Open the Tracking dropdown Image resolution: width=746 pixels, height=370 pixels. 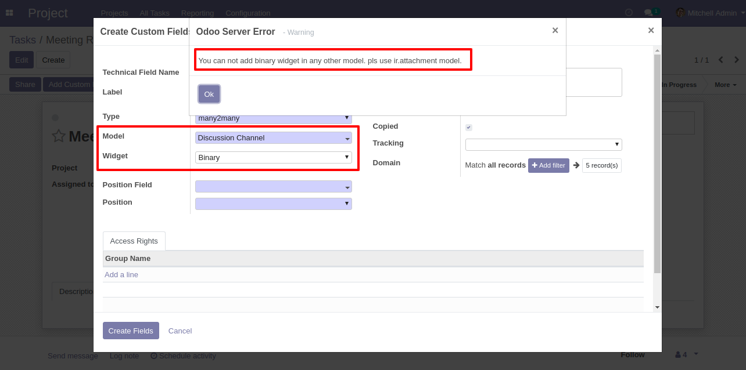543,144
